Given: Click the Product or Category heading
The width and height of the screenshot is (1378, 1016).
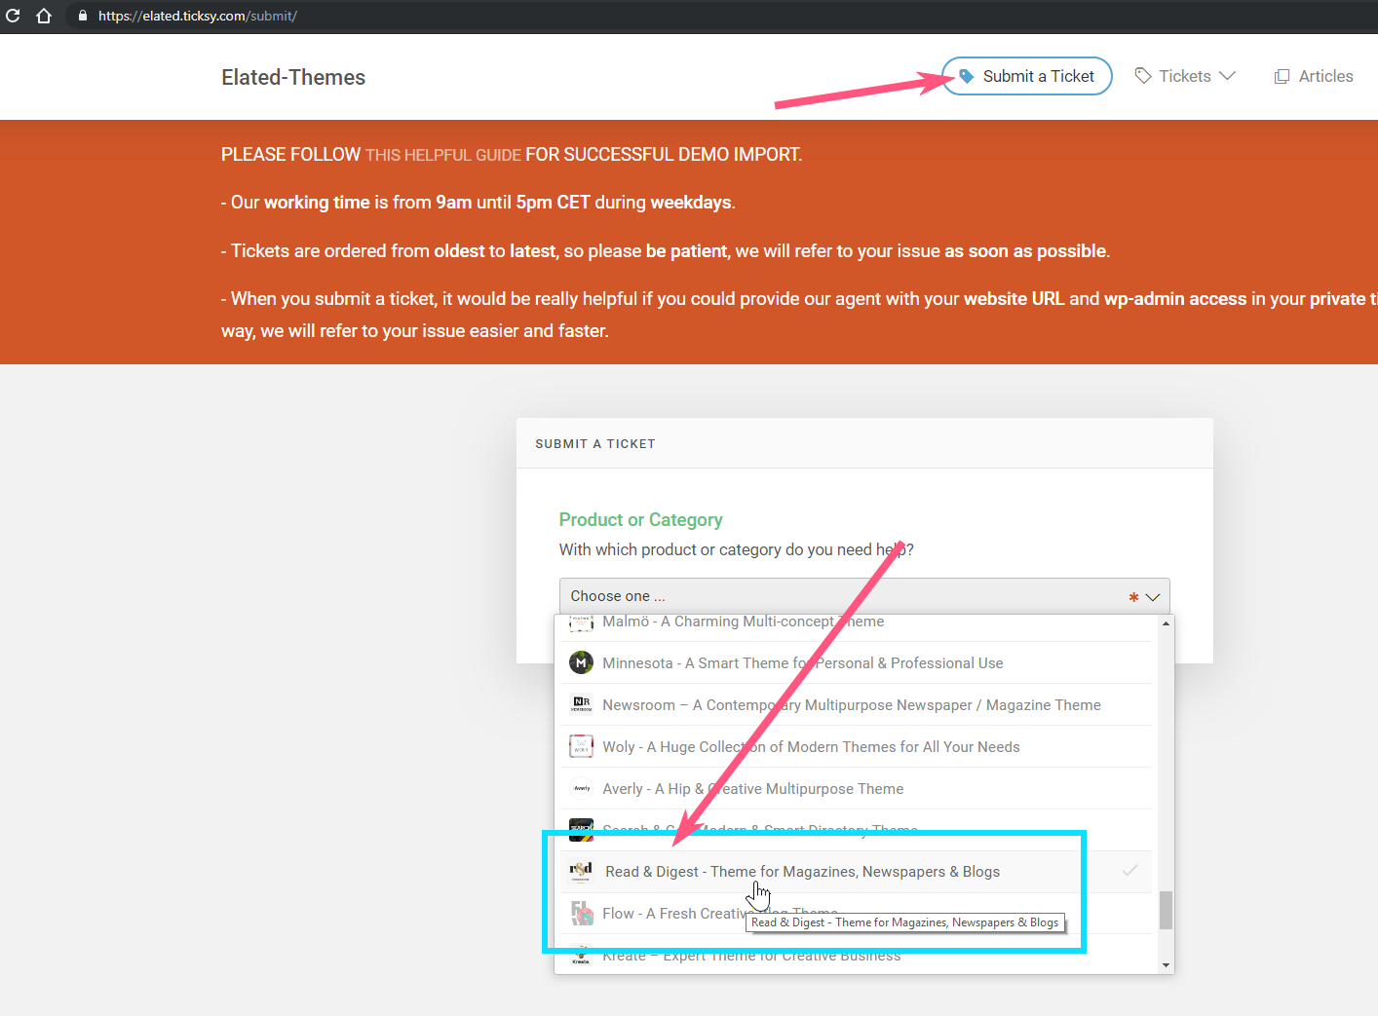Looking at the screenshot, I should 640,520.
